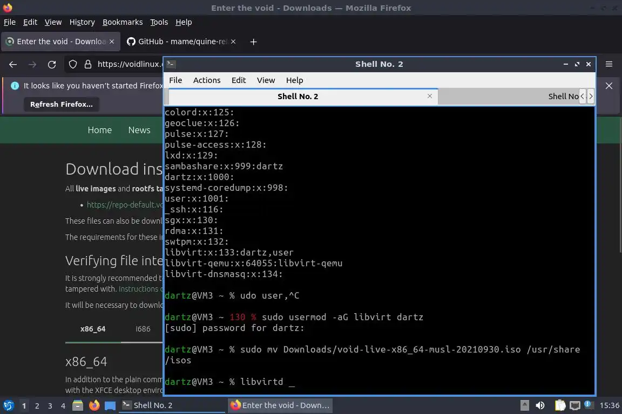The image size is (622, 414).
Task: Open Firefox Edit menu
Action: coord(30,22)
